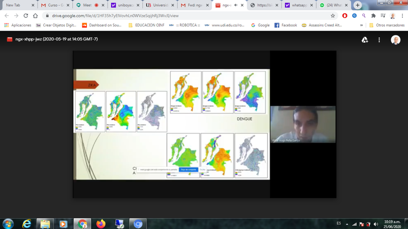The image size is (408, 229).
Task: Open volume control in tray
Action: pos(376,224)
